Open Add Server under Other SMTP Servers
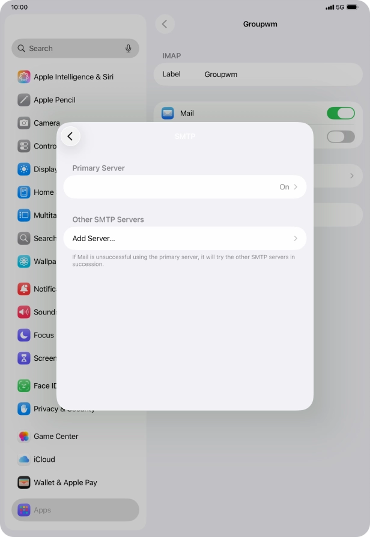This screenshot has height=537, width=370. tap(184, 239)
